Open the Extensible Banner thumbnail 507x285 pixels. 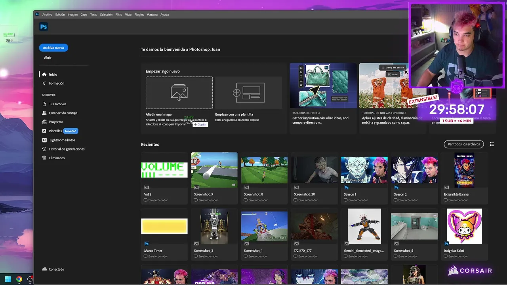(x=464, y=170)
